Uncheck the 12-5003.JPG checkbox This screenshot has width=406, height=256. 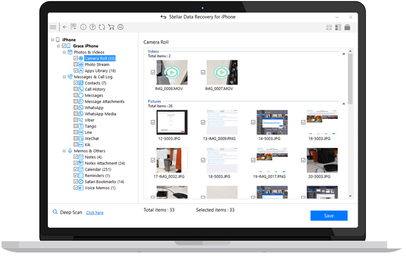pyautogui.click(x=153, y=122)
